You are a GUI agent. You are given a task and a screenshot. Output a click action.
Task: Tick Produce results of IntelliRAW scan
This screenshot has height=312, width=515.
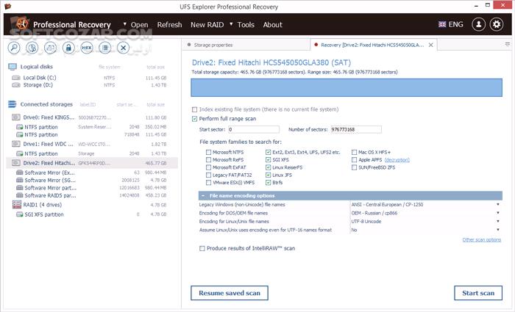tap(202, 248)
